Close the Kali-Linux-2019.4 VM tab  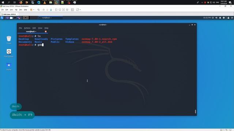[x=17, y=14]
